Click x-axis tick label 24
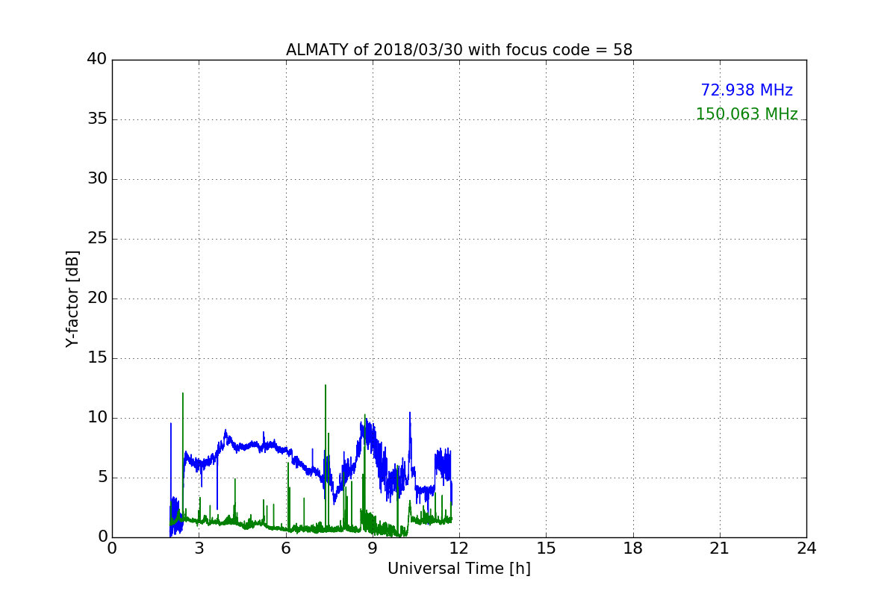Screen dimensions: 896x597 click(806, 548)
